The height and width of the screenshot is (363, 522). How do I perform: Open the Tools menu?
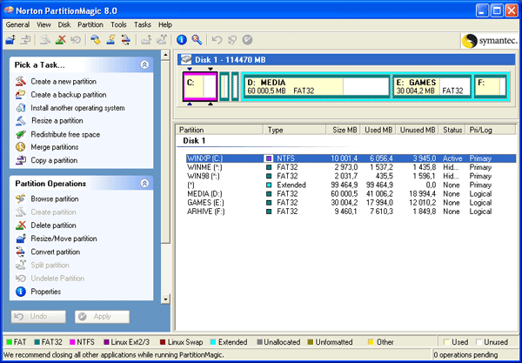[118, 24]
